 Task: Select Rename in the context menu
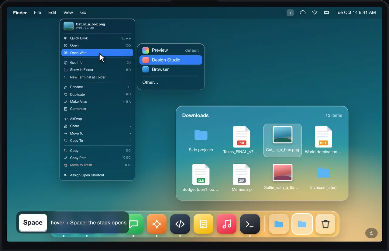[x=97, y=87]
